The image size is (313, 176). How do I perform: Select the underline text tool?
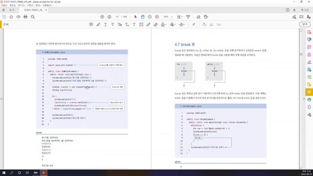(x=106, y=24)
